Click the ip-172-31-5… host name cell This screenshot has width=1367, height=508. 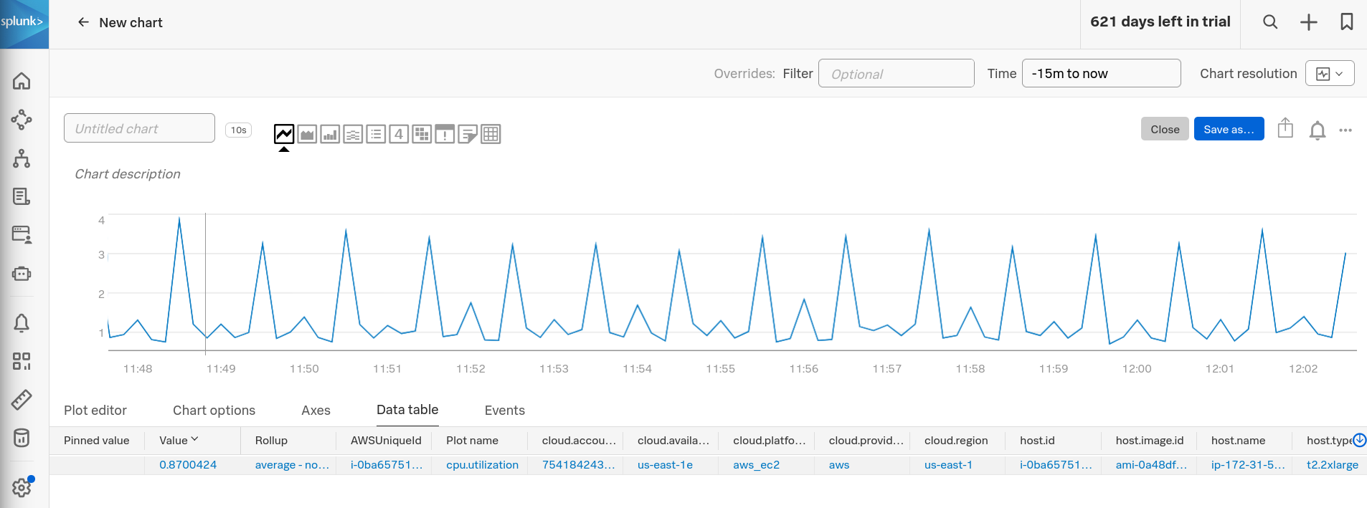[1248, 464]
